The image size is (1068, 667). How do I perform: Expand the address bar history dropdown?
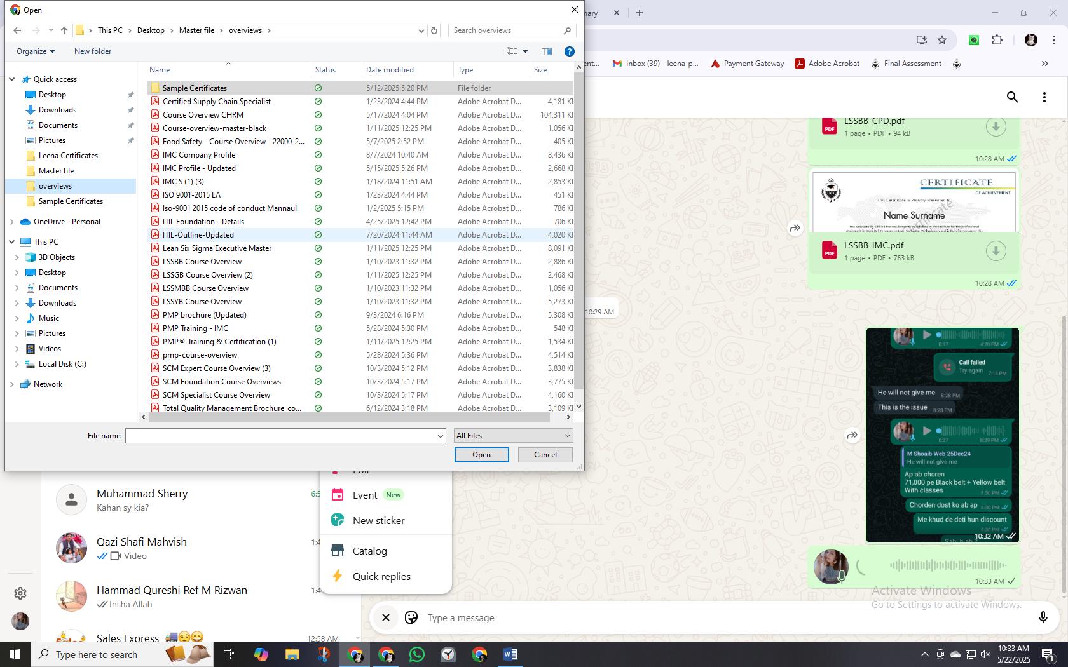[421, 30]
